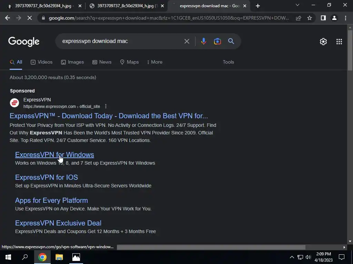Image resolution: width=353 pixels, height=264 pixels.
Task: Switch to News results
Action: point(102,62)
